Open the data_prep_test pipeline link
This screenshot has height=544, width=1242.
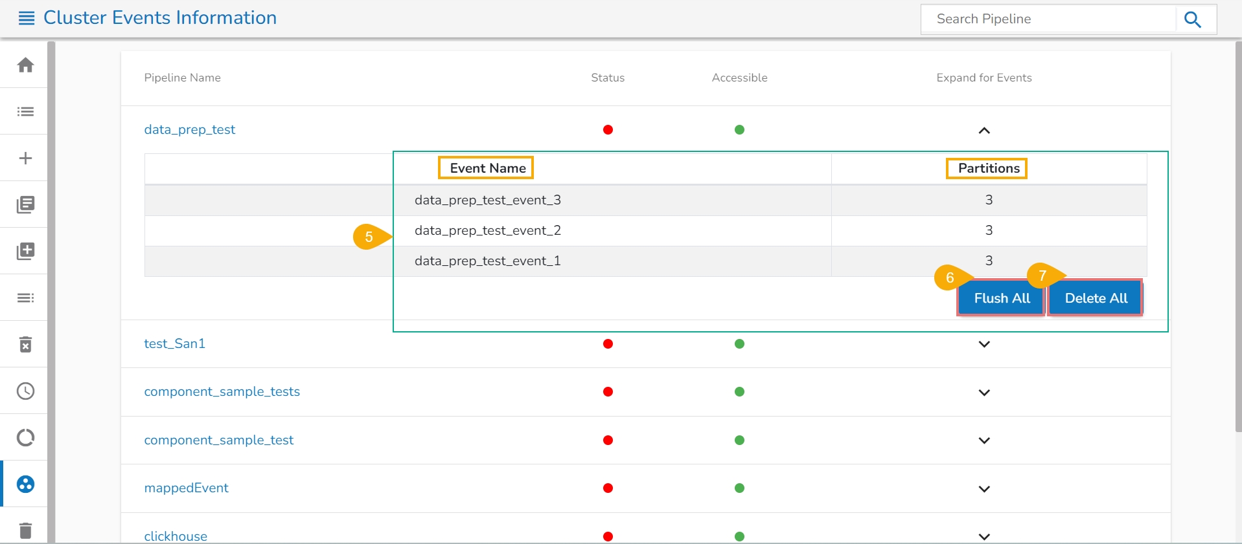click(189, 129)
